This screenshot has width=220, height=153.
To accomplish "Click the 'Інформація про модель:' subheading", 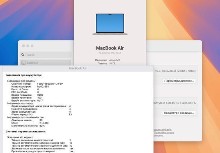I will tap(21, 81).
